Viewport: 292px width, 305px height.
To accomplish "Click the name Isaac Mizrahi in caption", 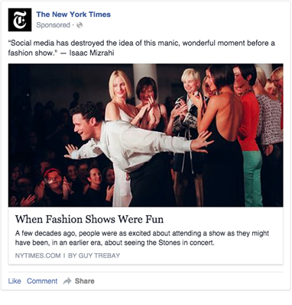I will click(x=92, y=53).
